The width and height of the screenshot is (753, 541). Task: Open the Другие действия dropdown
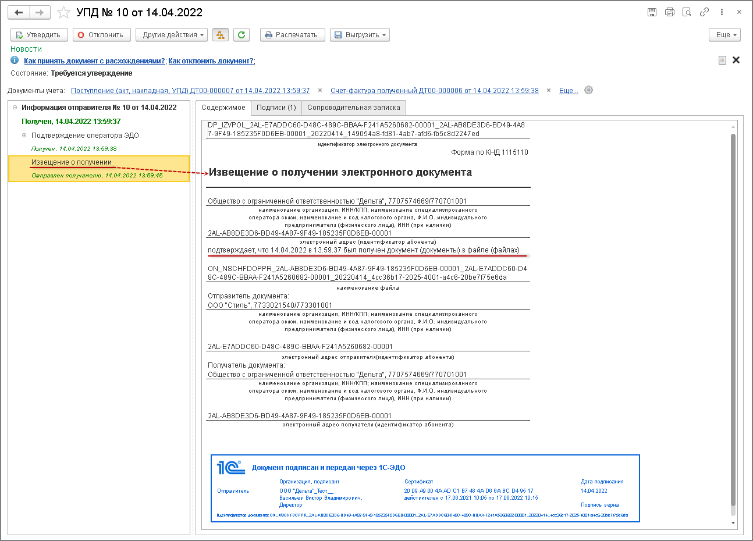pos(172,35)
